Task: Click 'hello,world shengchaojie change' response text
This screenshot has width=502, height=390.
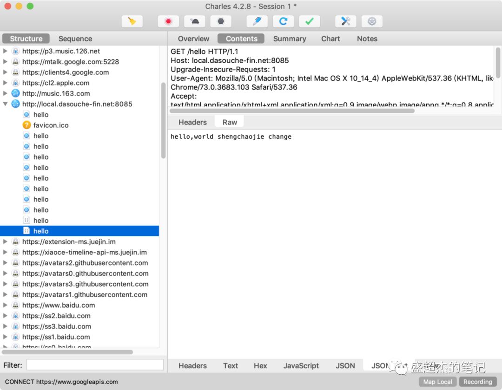Action: 231,136
